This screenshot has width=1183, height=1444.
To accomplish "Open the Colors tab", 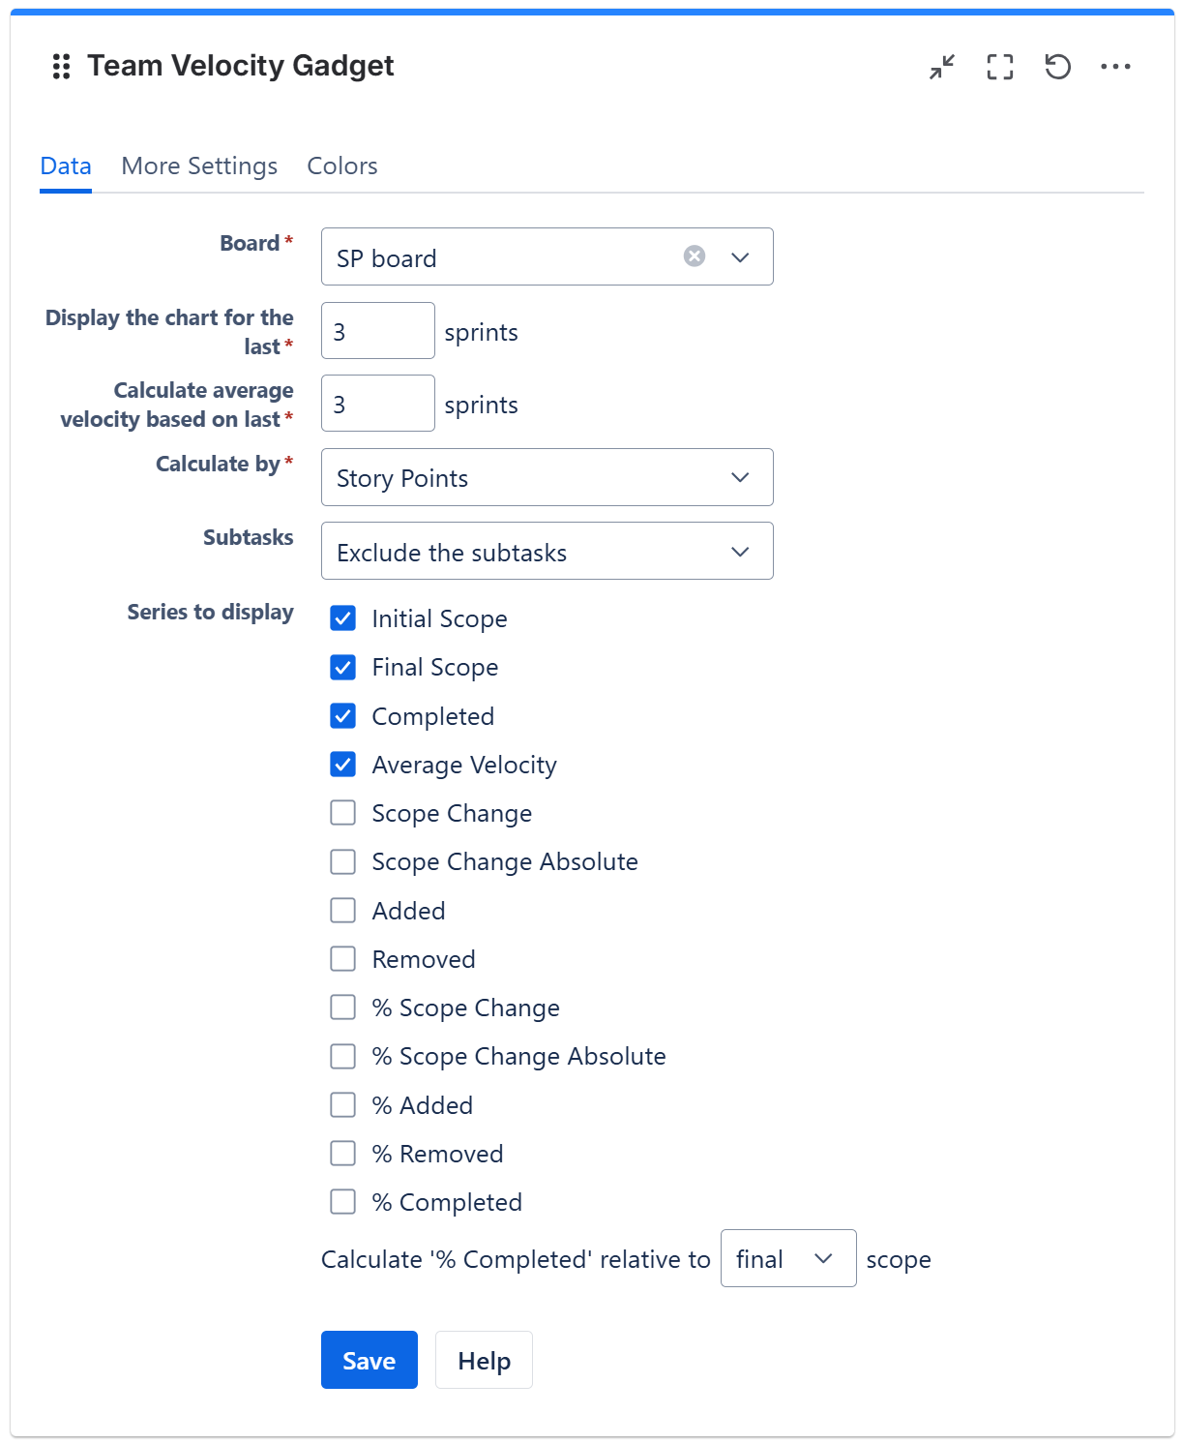I will click(342, 166).
